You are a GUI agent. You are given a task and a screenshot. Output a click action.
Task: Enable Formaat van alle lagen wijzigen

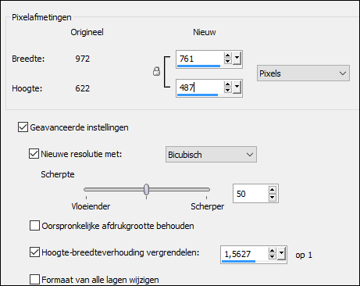34,280
